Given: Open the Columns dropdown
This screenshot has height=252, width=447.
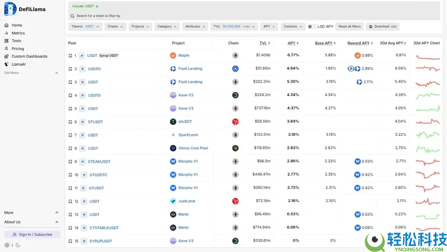Looking at the screenshot, I should [293, 26].
